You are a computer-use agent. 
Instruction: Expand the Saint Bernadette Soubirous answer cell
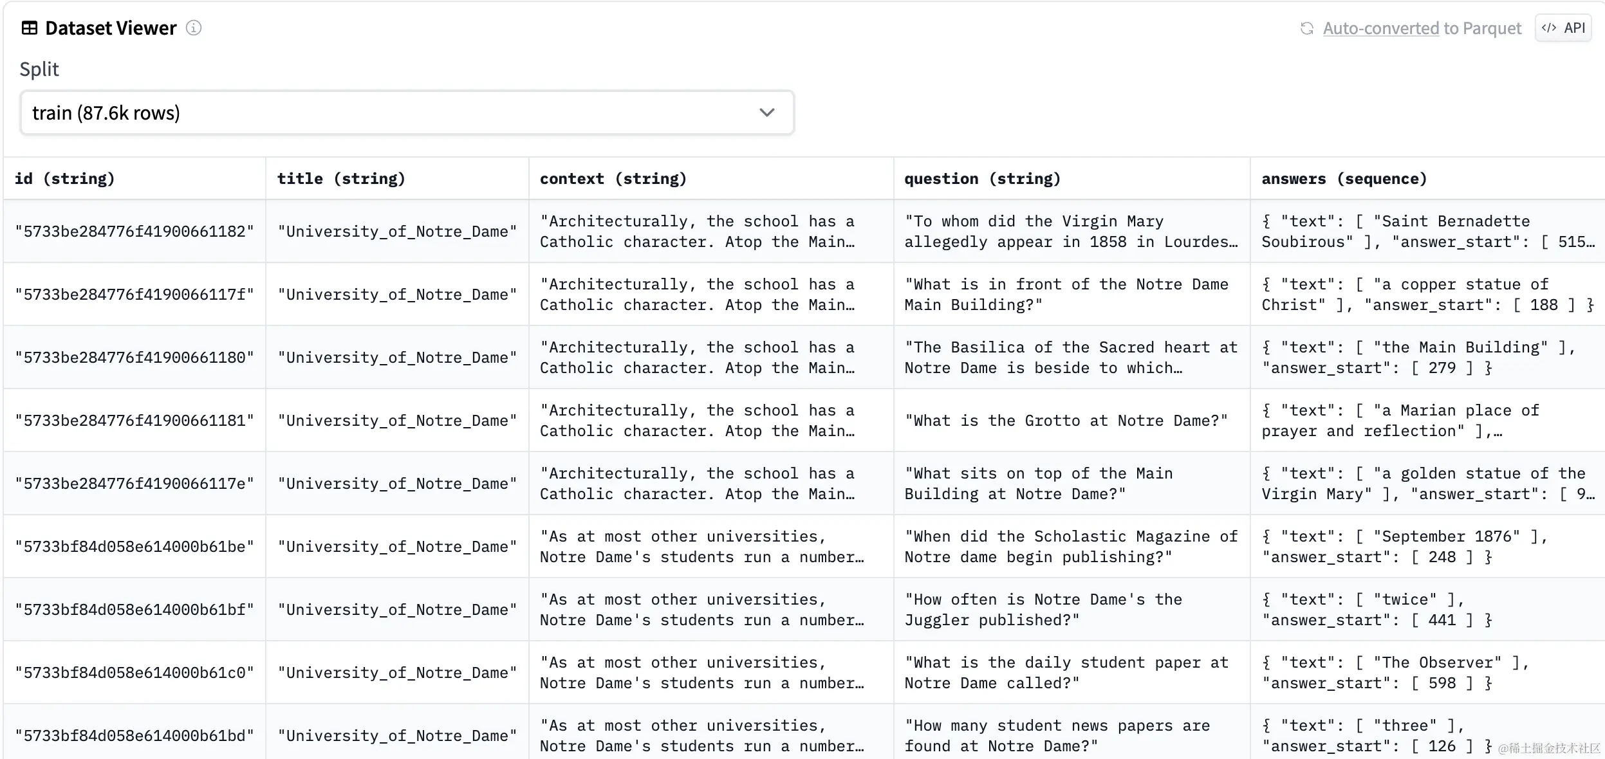pyautogui.click(x=1427, y=232)
